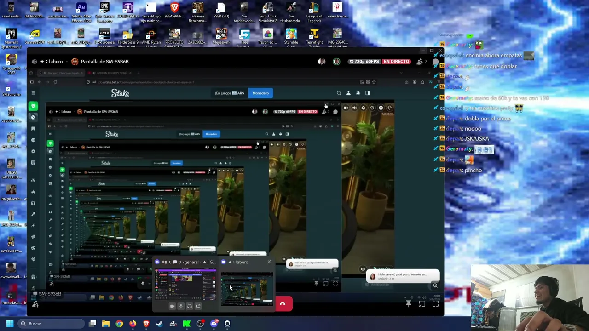The height and width of the screenshot is (331, 589).
Task: Reload the page in the streamed browser
Action: point(55,82)
